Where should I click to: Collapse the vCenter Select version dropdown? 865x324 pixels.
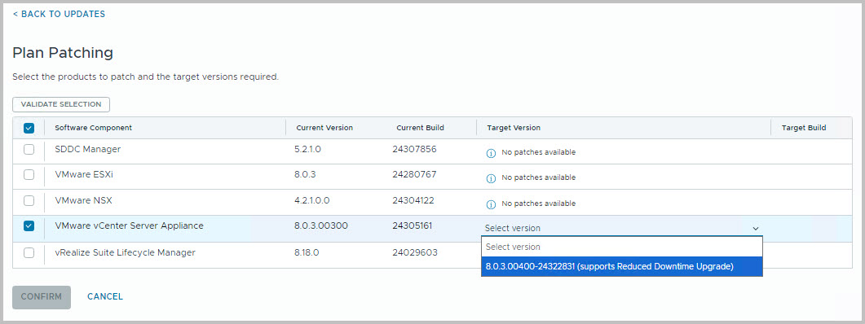click(622, 228)
